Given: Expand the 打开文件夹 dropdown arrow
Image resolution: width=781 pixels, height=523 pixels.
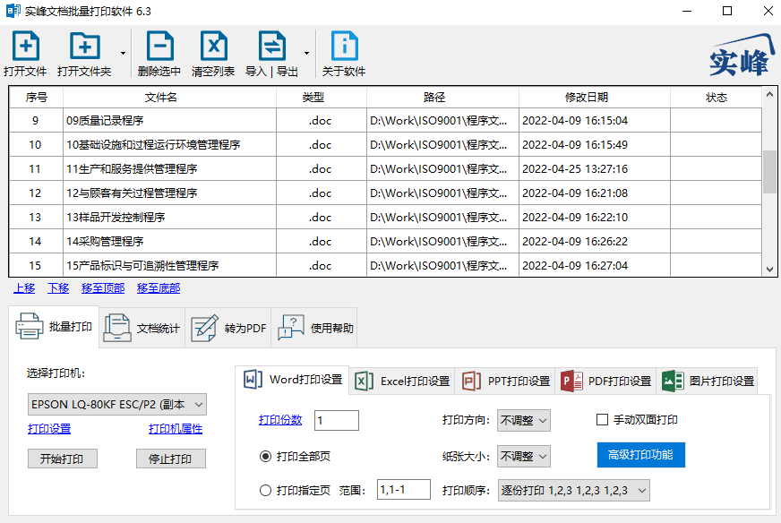Looking at the screenshot, I should [x=123, y=54].
